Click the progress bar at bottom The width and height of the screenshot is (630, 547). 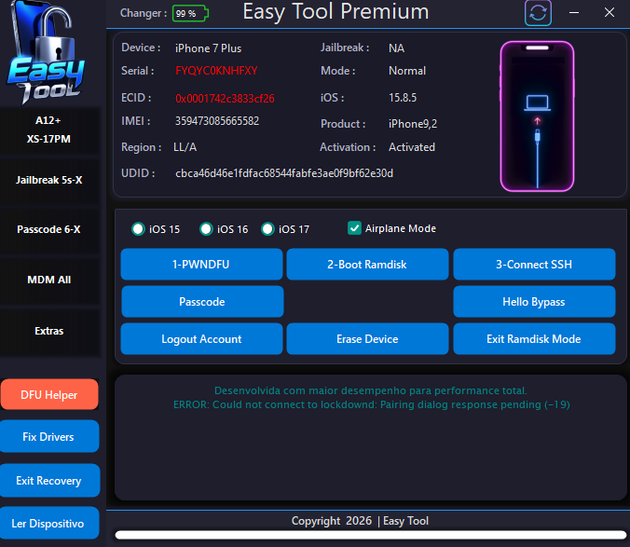(x=371, y=536)
